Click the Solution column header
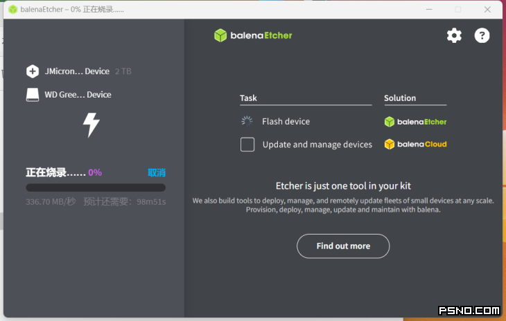This screenshot has height=321, width=506. (x=400, y=98)
